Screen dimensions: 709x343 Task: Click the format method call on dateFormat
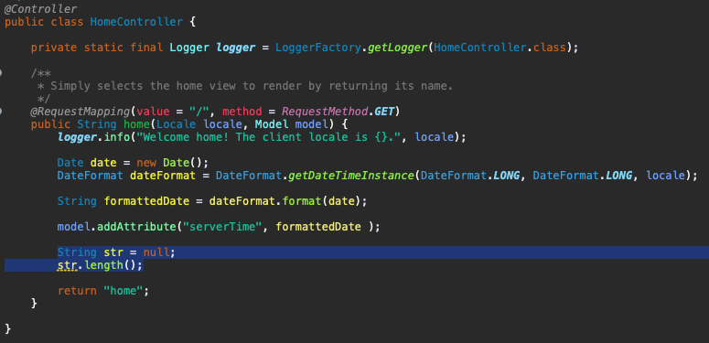302,201
